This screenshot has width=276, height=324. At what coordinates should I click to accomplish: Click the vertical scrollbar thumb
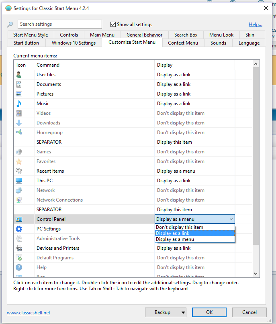[x=256, y=156]
